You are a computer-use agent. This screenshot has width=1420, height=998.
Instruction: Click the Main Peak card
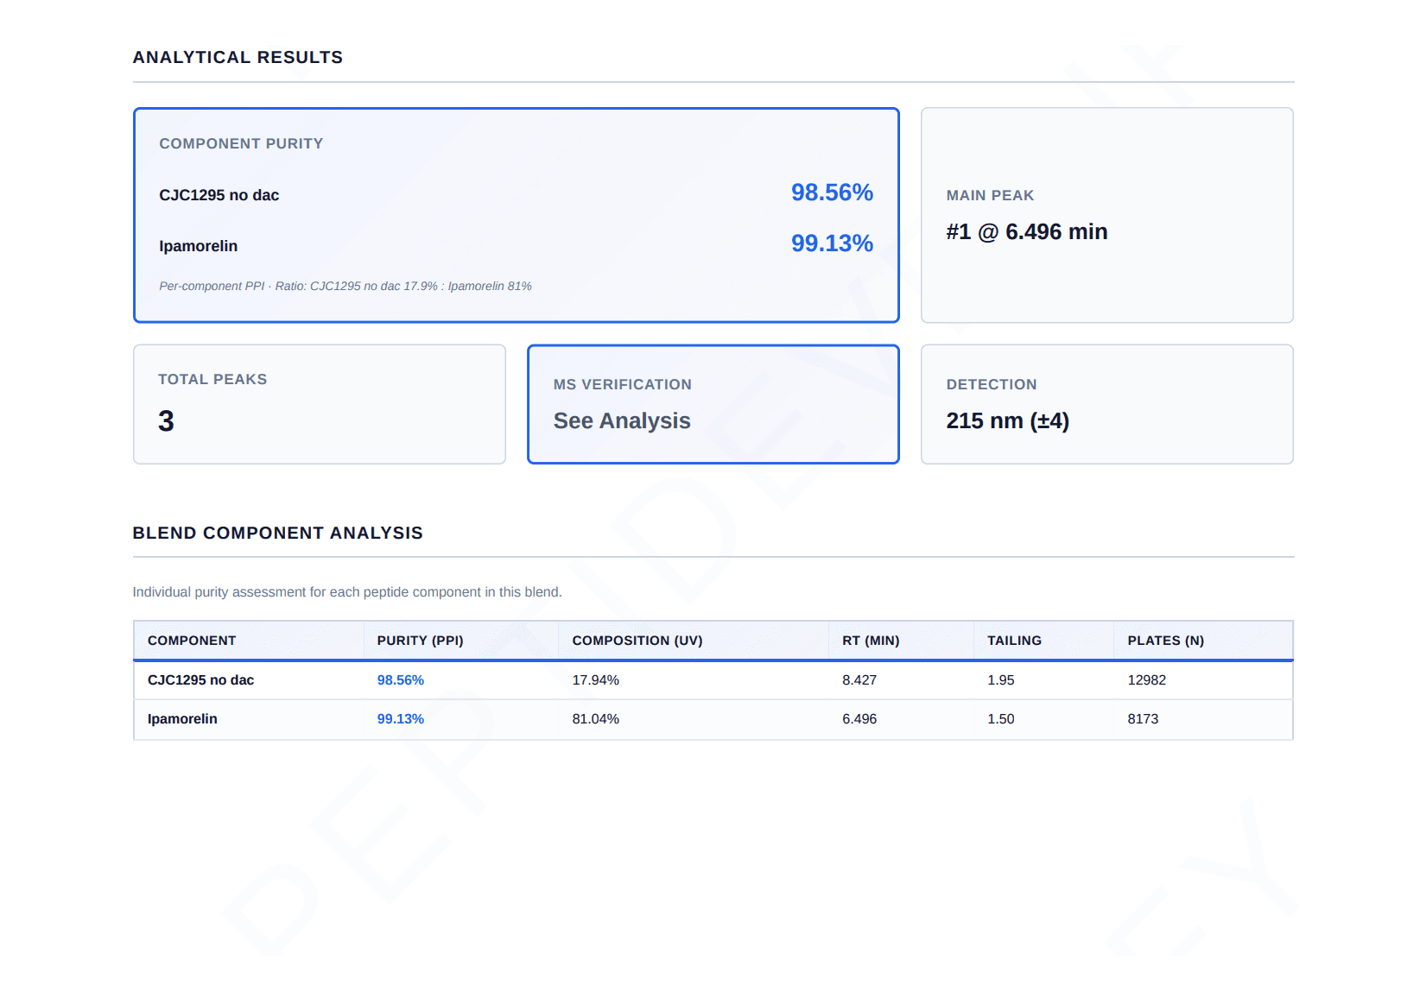pos(1107,215)
